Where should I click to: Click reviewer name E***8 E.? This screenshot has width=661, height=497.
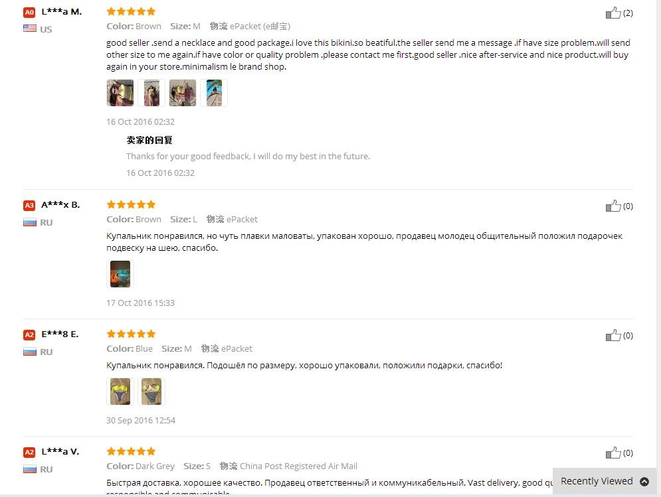(x=60, y=334)
